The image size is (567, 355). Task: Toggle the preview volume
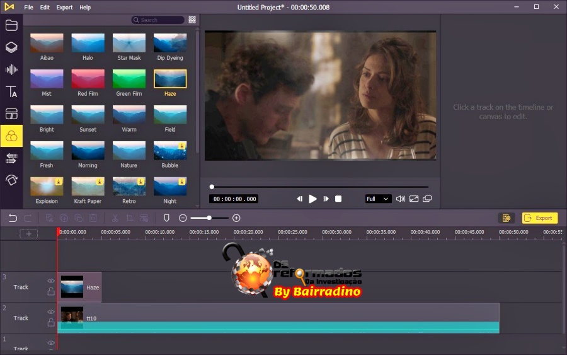pos(400,199)
